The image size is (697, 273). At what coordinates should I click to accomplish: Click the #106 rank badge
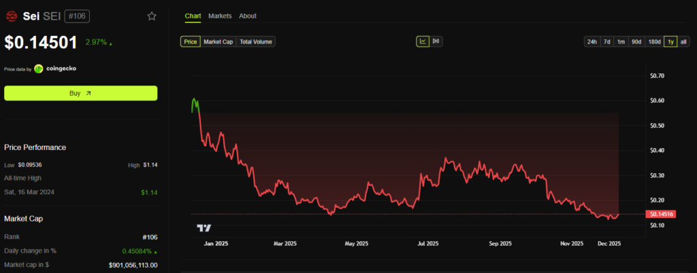pos(77,16)
